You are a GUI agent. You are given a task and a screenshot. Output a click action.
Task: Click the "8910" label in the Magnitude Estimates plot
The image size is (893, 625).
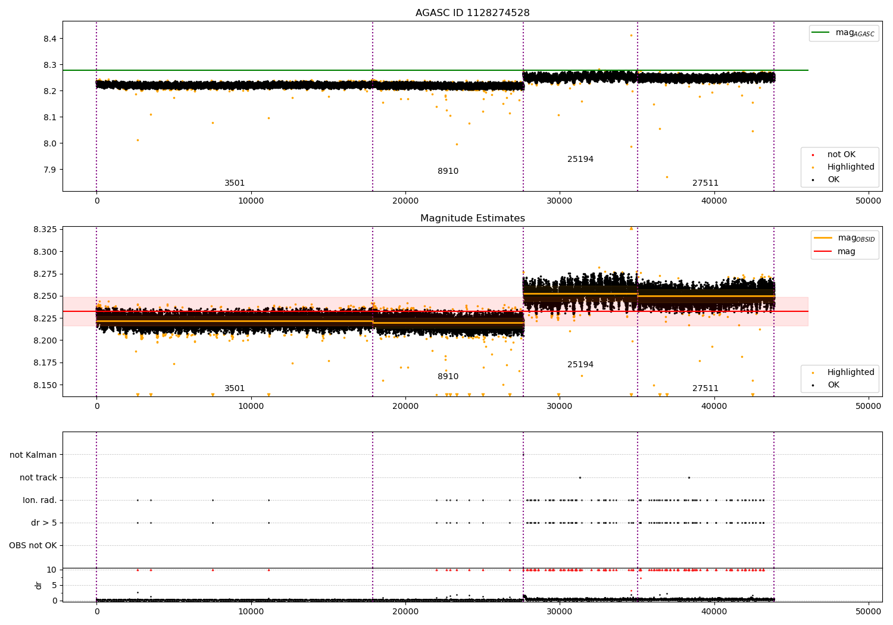448,377
